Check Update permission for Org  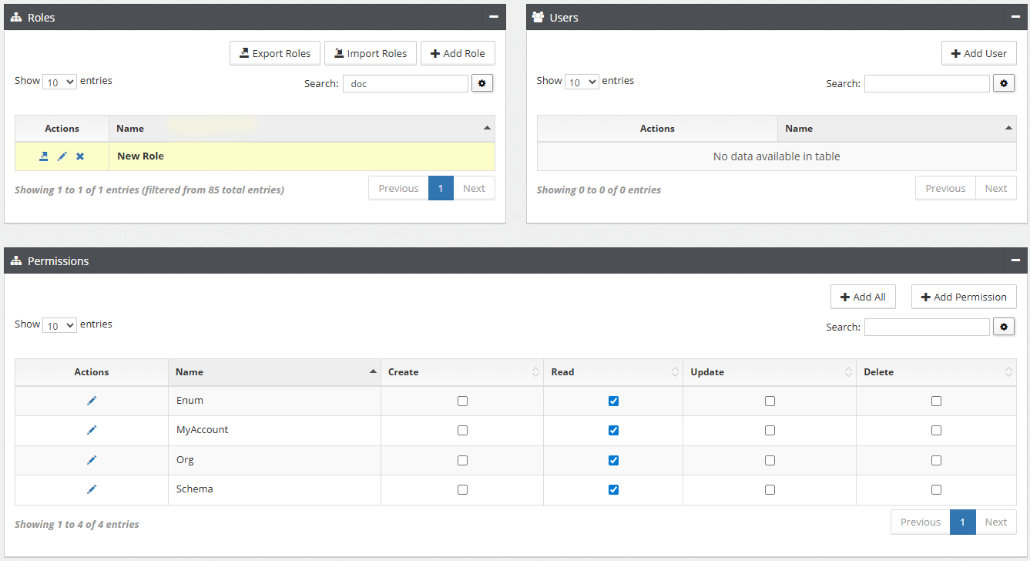(x=770, y=460)
